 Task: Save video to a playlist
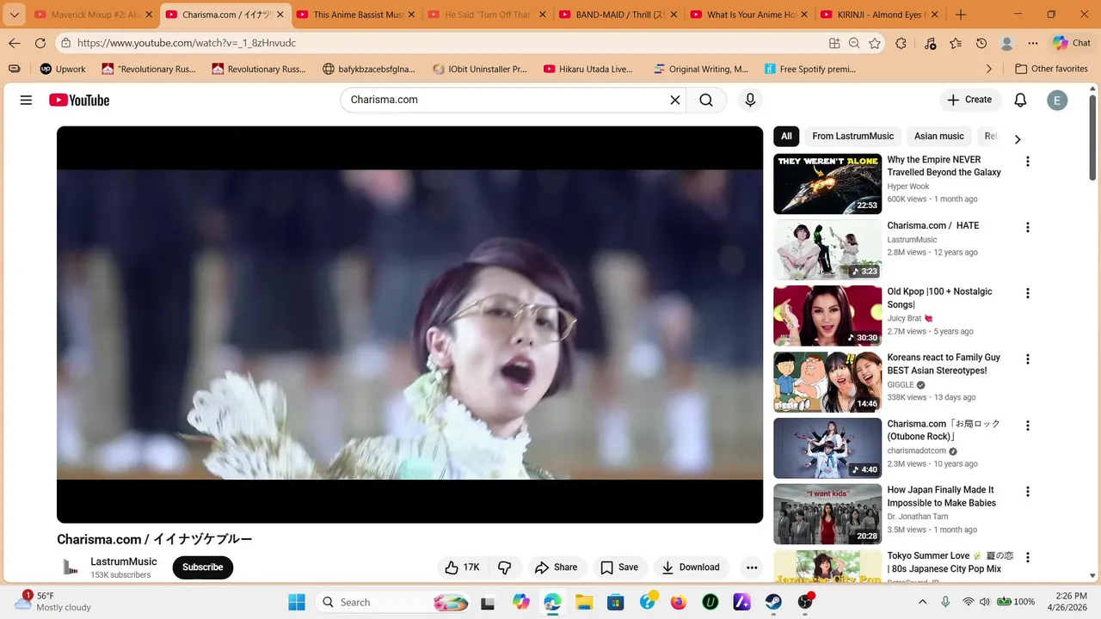coord(619,567)
